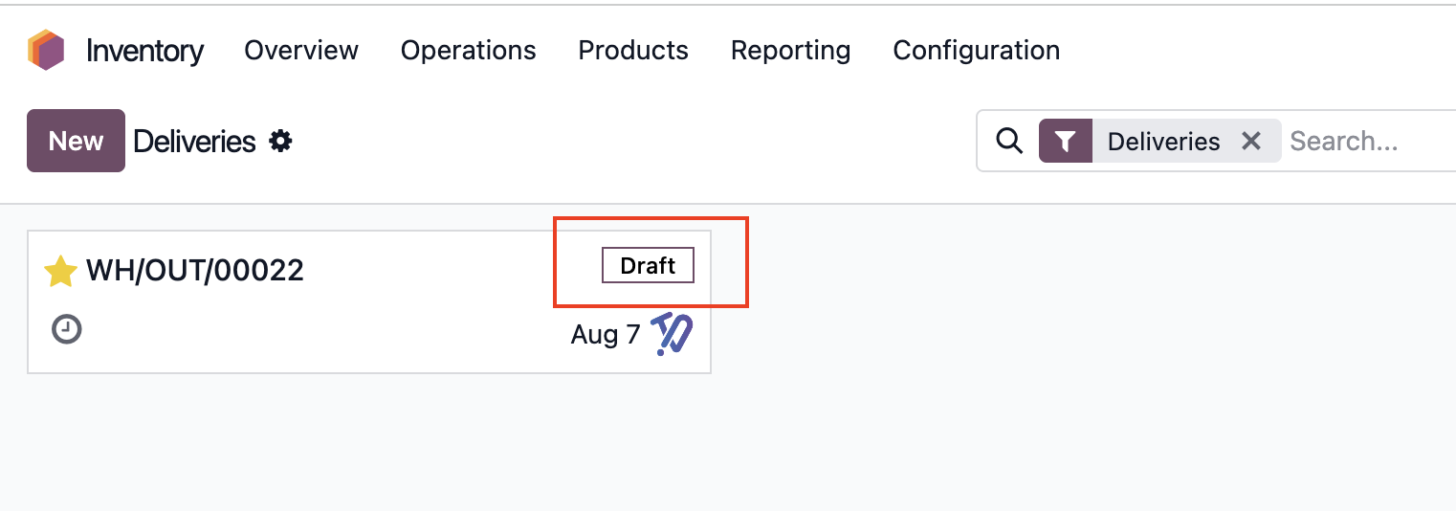Click the Aug 7 scheduled date
Screen dimensions: 1456x511
click(x=606, y=335)
